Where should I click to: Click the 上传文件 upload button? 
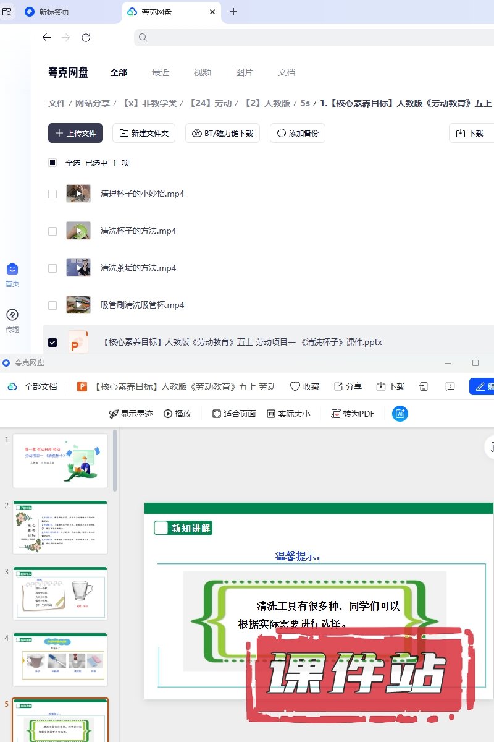click(x=75, y=133)
